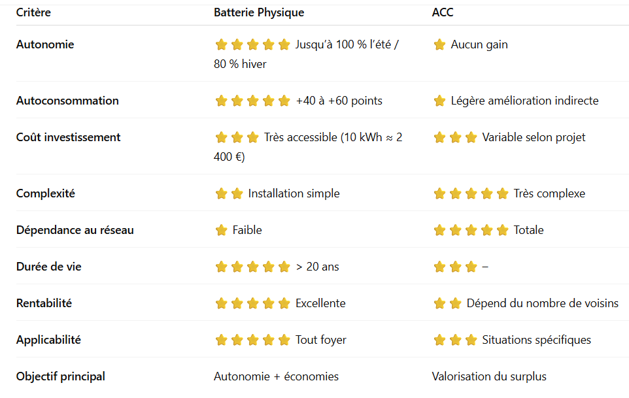Click the "Dépendance au réseau" row label

pos(75,230)
